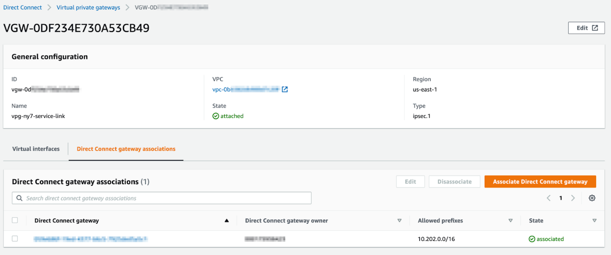Go to next page arrow in pagination
611x255 pixels.
[x=573, y=198]
